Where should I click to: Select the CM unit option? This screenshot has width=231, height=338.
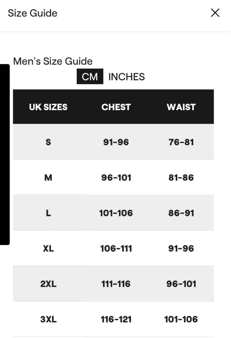click(90, 77)
